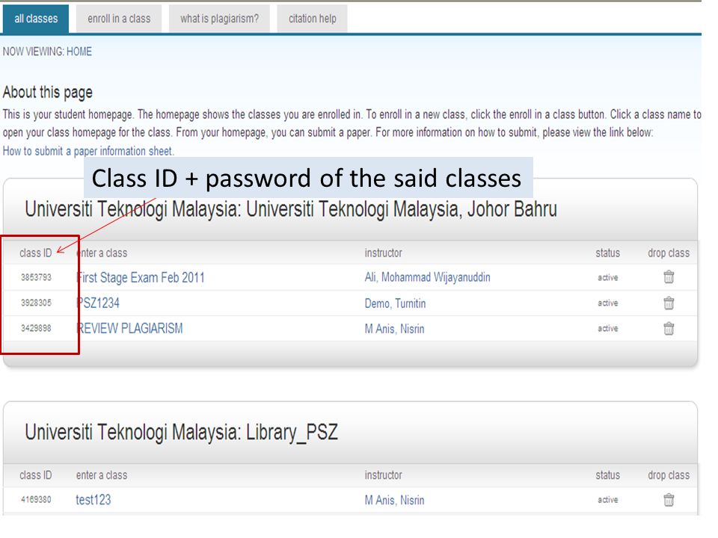The width and height of the screenshot is (718, 538).
Task: Drop the First Stage Exam Feb 2011 class
Action: coord(669,276)
